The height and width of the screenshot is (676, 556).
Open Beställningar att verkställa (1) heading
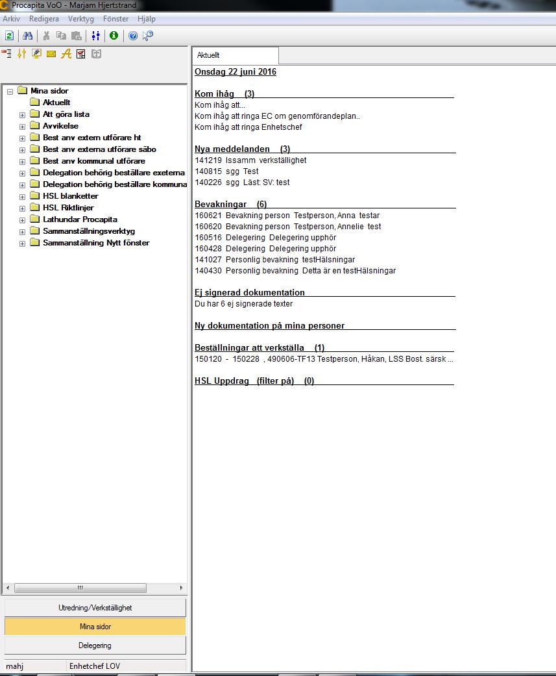(260, 347)
